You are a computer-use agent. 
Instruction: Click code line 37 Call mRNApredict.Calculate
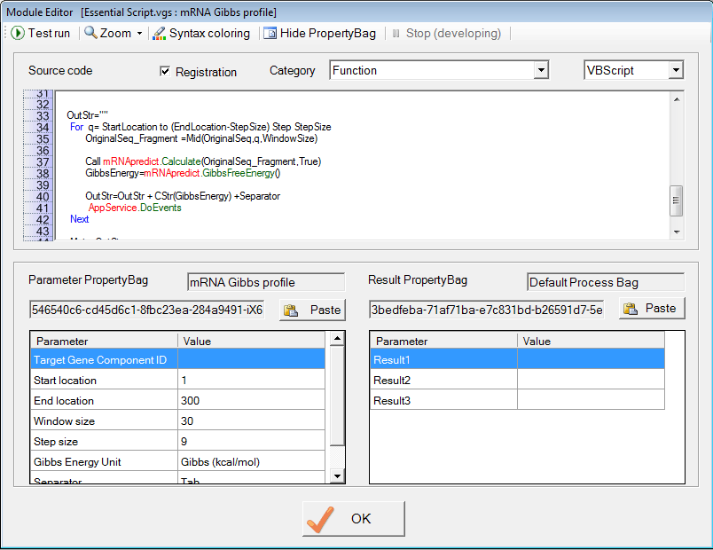pyautogui.click(x=203, y=161)
